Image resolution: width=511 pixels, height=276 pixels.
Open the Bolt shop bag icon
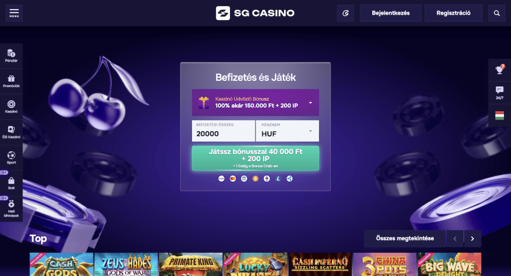pyautogui.click(x=11, y=183)
